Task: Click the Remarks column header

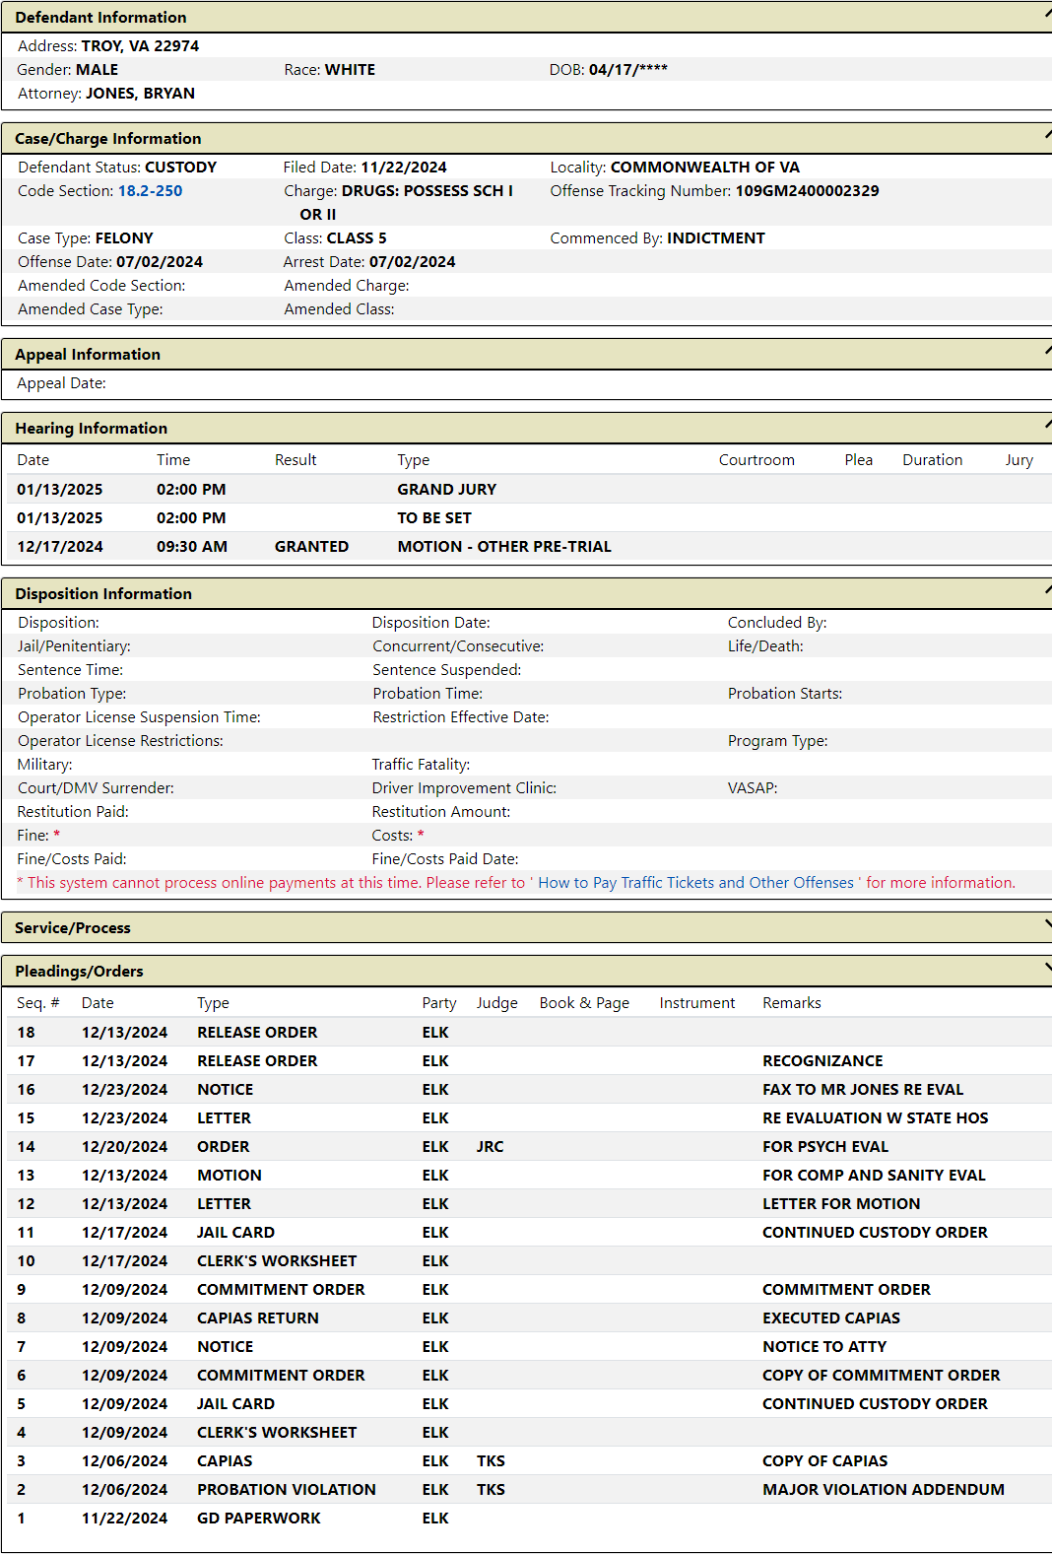Action: tap(792, 1003)
